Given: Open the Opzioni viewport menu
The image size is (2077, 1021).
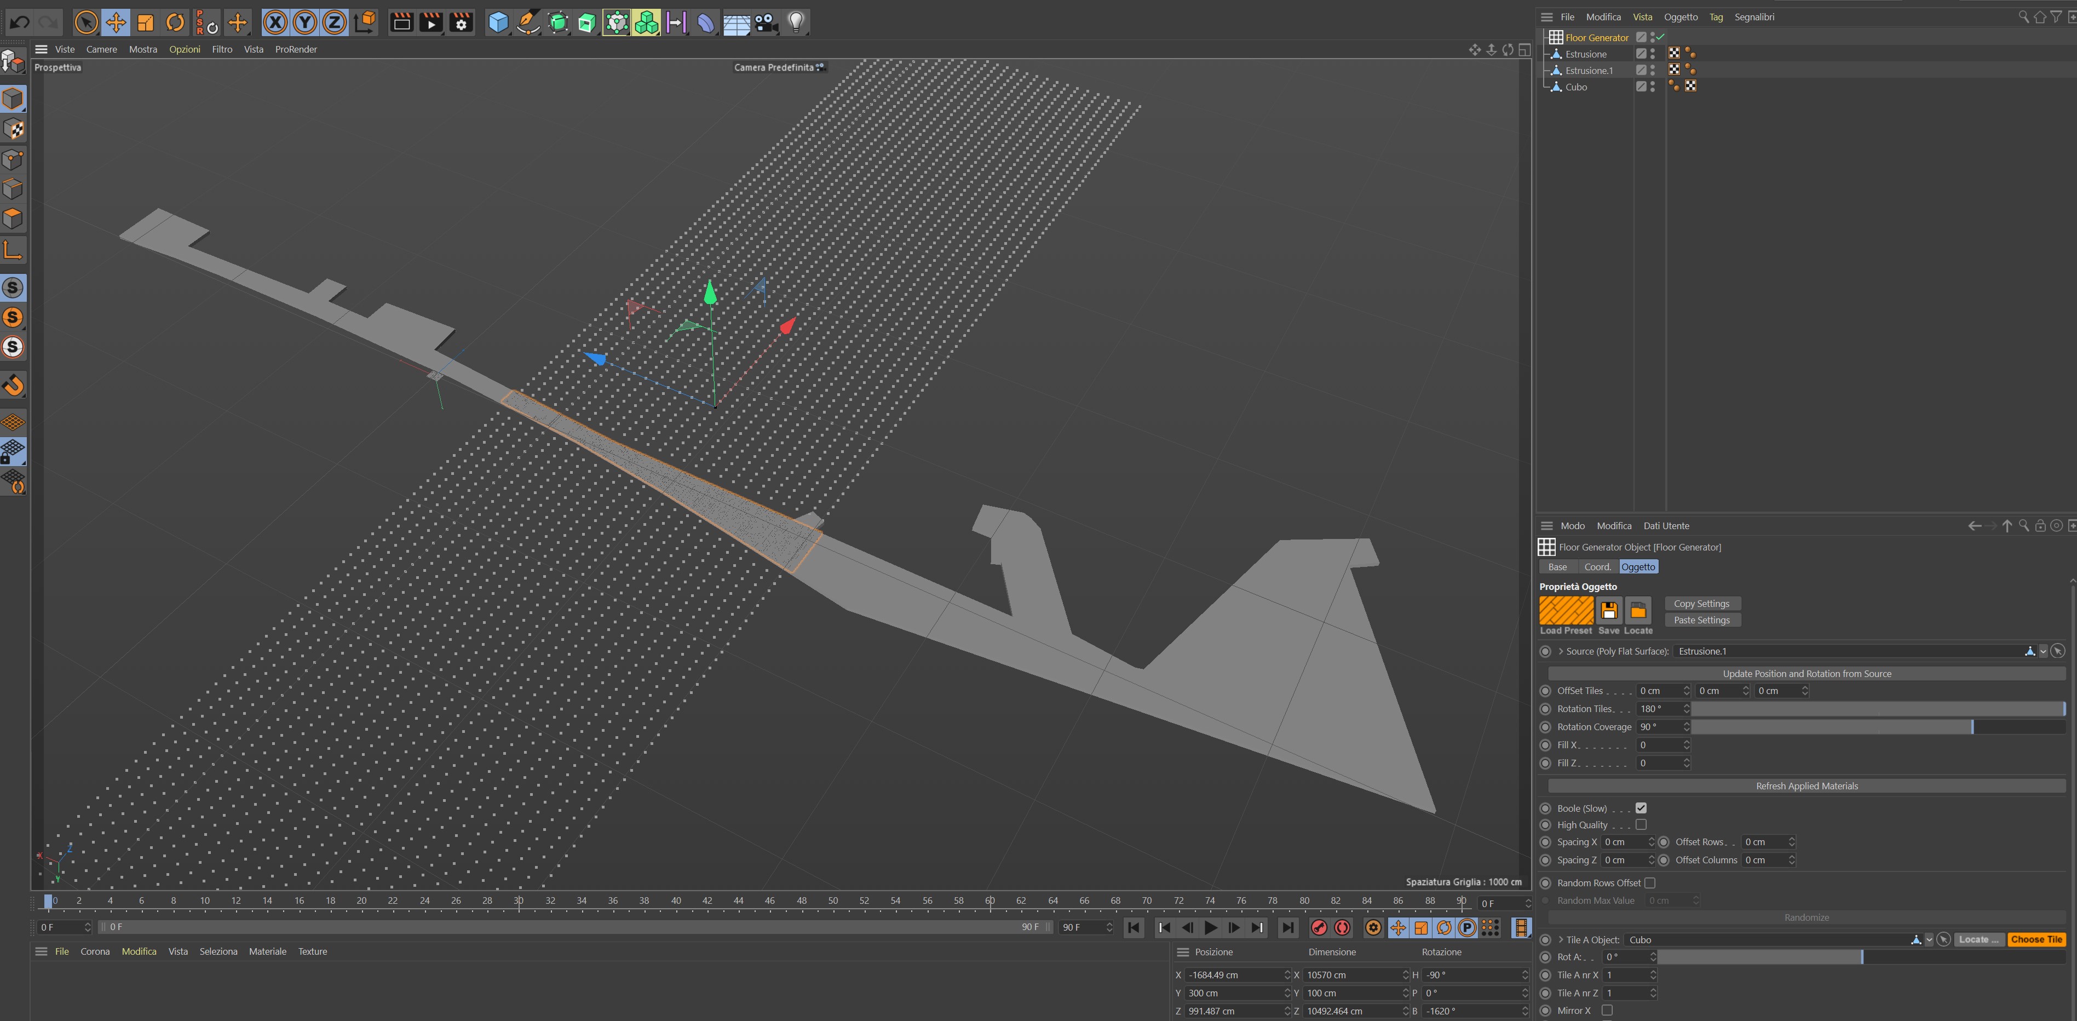Looking at the screenshot, I should click(184, 49).
